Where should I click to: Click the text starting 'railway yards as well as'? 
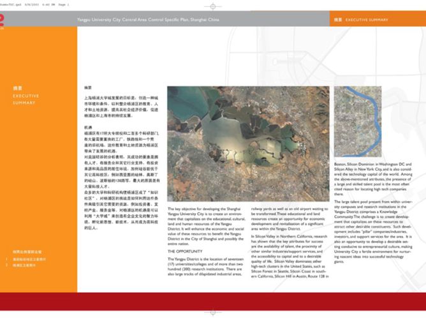[290, 219]
